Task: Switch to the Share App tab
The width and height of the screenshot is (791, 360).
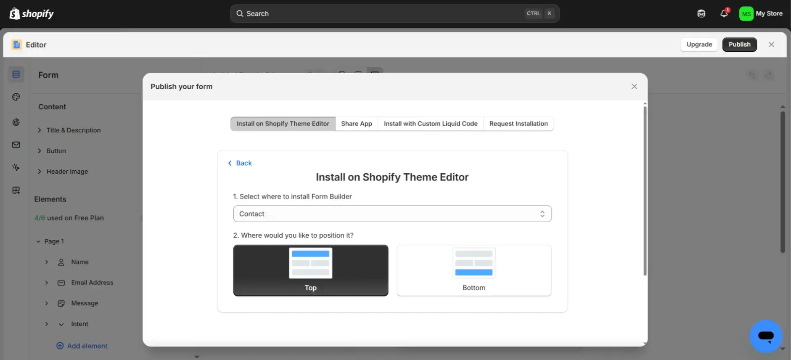Action: (357, 124)
